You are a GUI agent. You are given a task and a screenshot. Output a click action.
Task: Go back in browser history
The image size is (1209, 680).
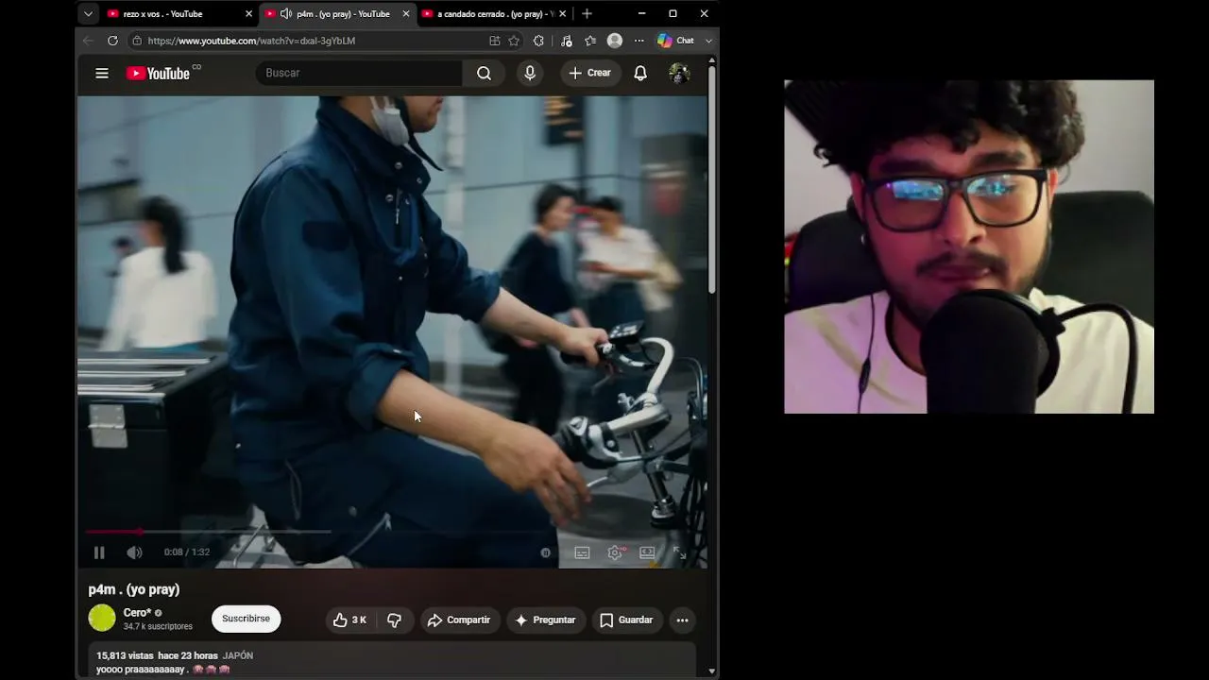click(x=88, y=41)
